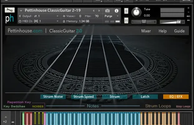This screenshot has width=194, height=125.
Task: Open the Mixer tab
Action: pos(146,31)
